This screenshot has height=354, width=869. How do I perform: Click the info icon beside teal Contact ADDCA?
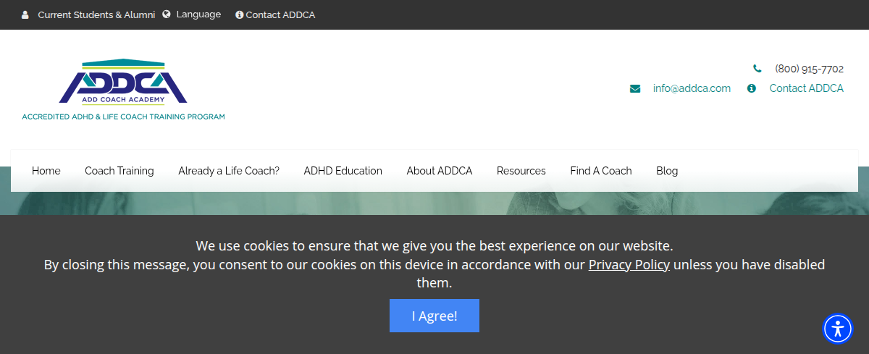pos(752,88)
